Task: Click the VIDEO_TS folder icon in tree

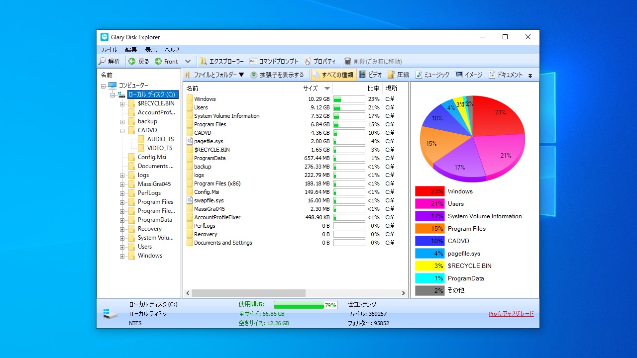Action: [141, 148]
